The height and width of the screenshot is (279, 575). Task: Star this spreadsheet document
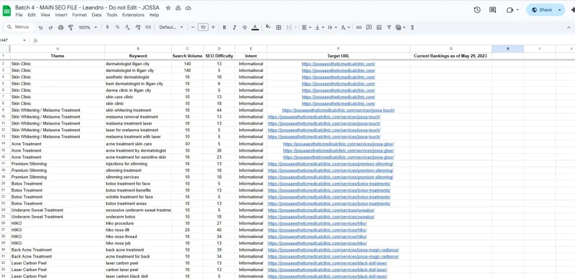click(168, 8)
